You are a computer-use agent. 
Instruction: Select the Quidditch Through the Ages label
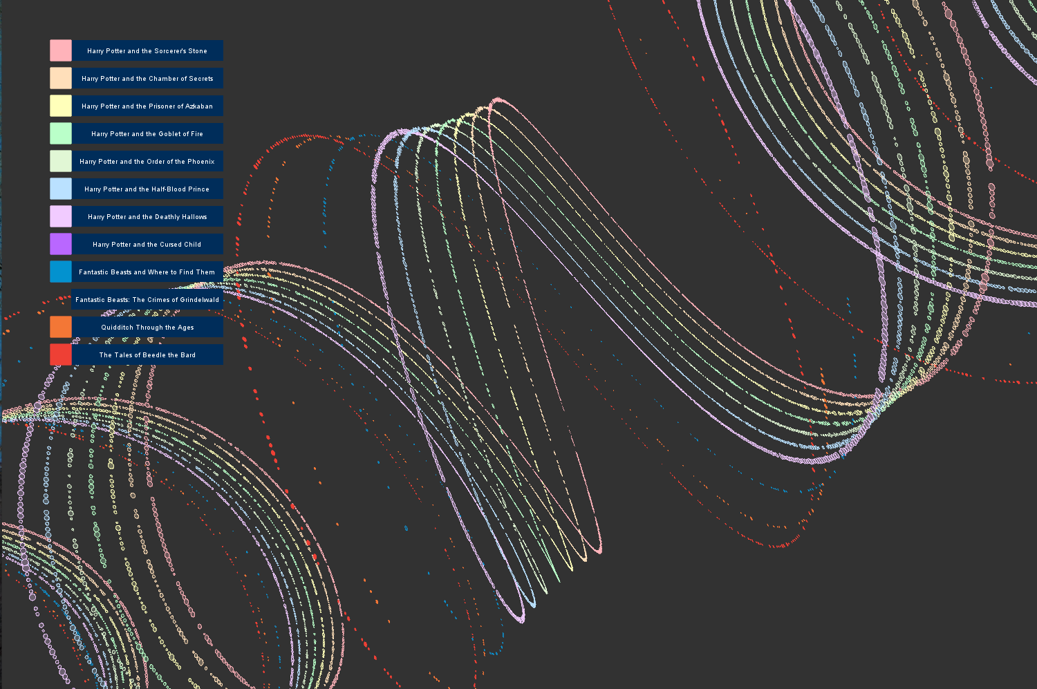pos(147,327)
